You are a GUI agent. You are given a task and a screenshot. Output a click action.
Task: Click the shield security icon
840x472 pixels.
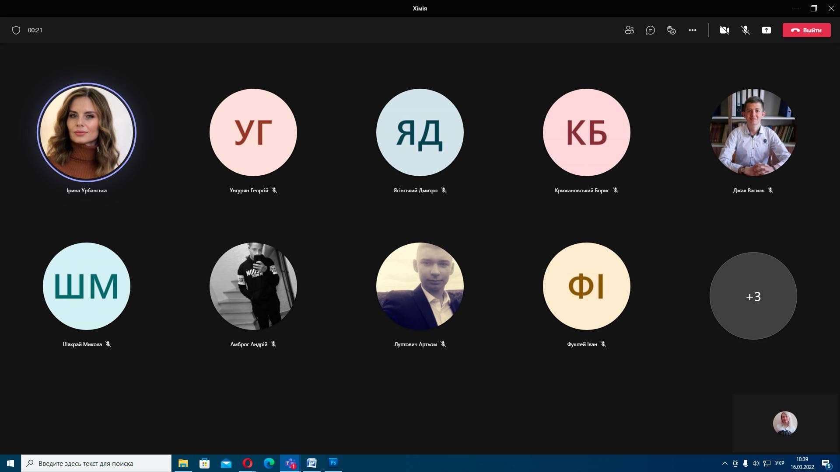[16, 30]
